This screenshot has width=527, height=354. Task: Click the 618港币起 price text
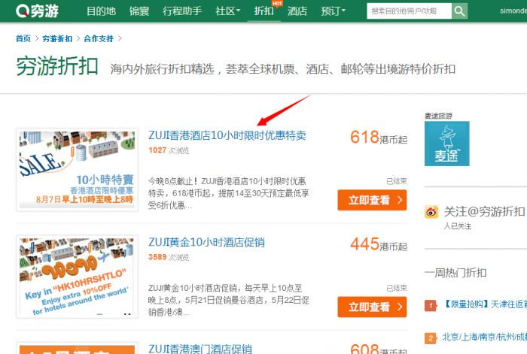(379, 138)
